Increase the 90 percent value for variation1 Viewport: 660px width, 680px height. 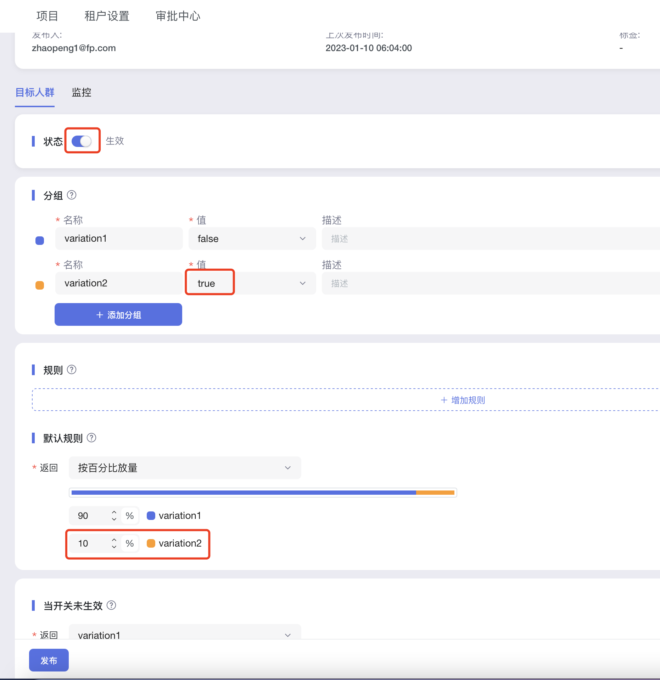(114, 512)
